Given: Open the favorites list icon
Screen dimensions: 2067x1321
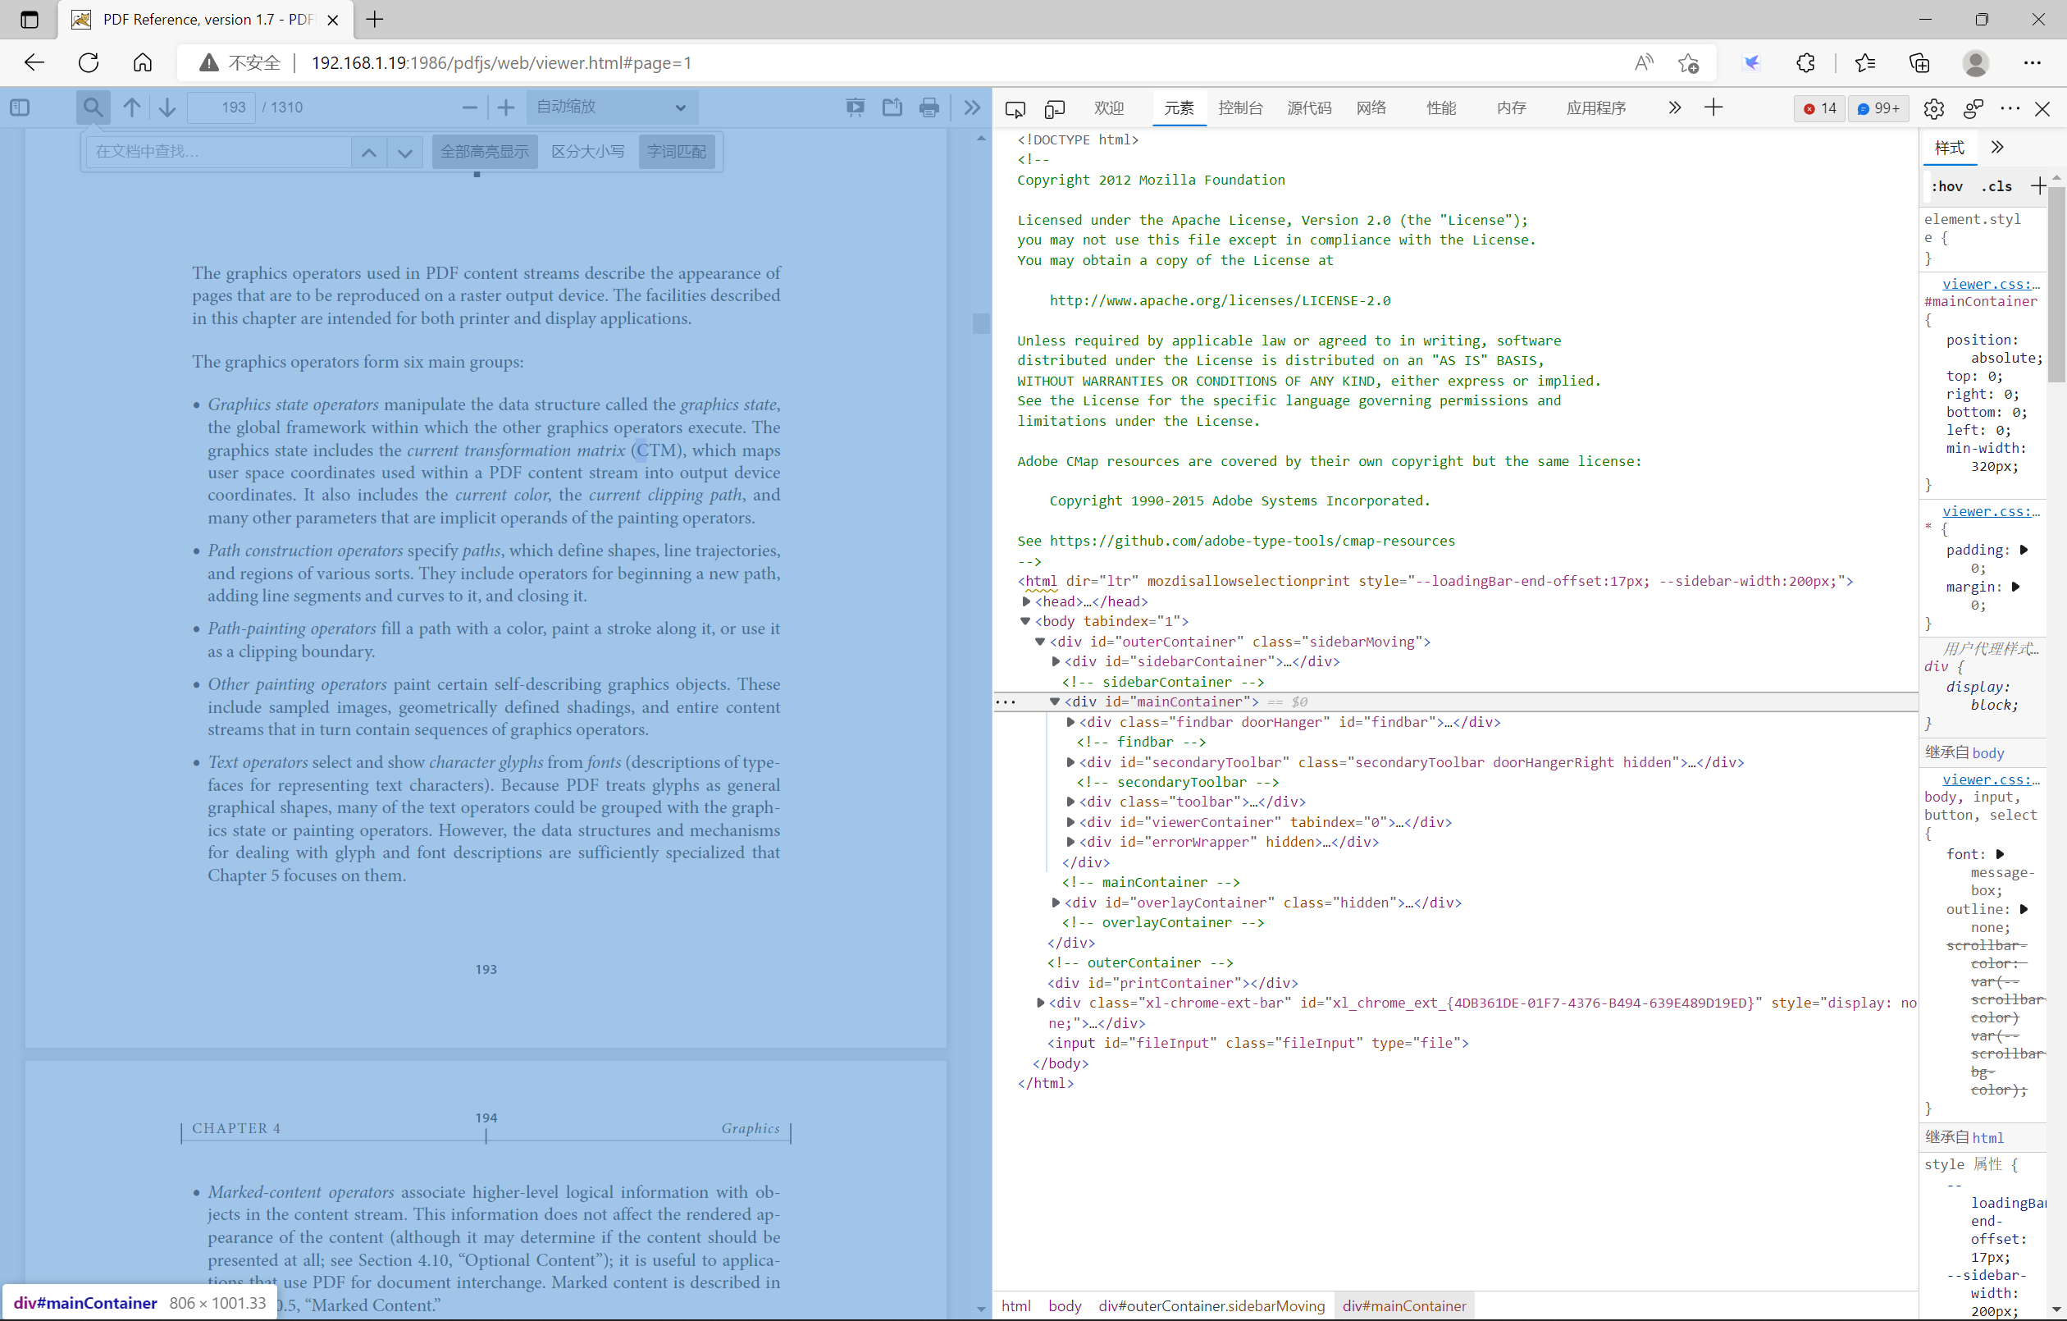Looking at the screenshot, I should (1865, 62).
